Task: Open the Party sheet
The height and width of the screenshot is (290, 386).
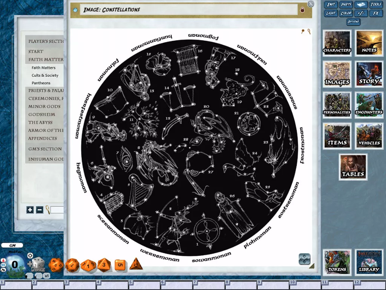Action: tap(346, 5)
